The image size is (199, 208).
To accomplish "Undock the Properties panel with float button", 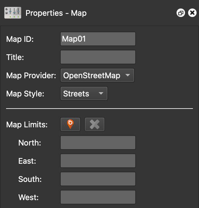I will (181, 13).
